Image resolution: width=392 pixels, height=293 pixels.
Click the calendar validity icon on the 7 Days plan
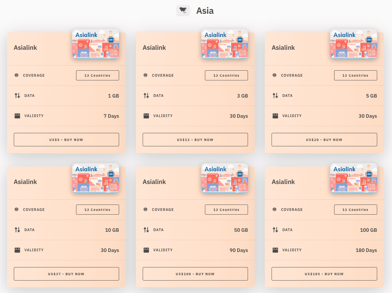pyautogui.click(x=17, y=116)
